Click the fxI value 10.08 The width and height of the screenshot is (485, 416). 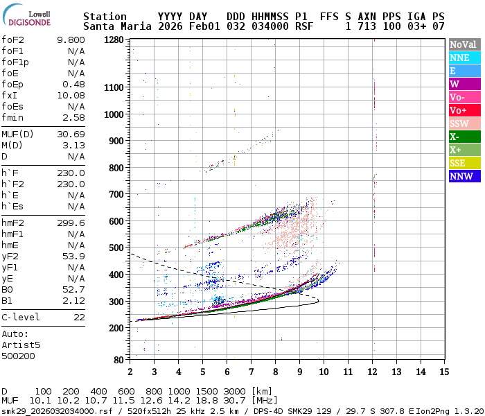pos(71,96)
